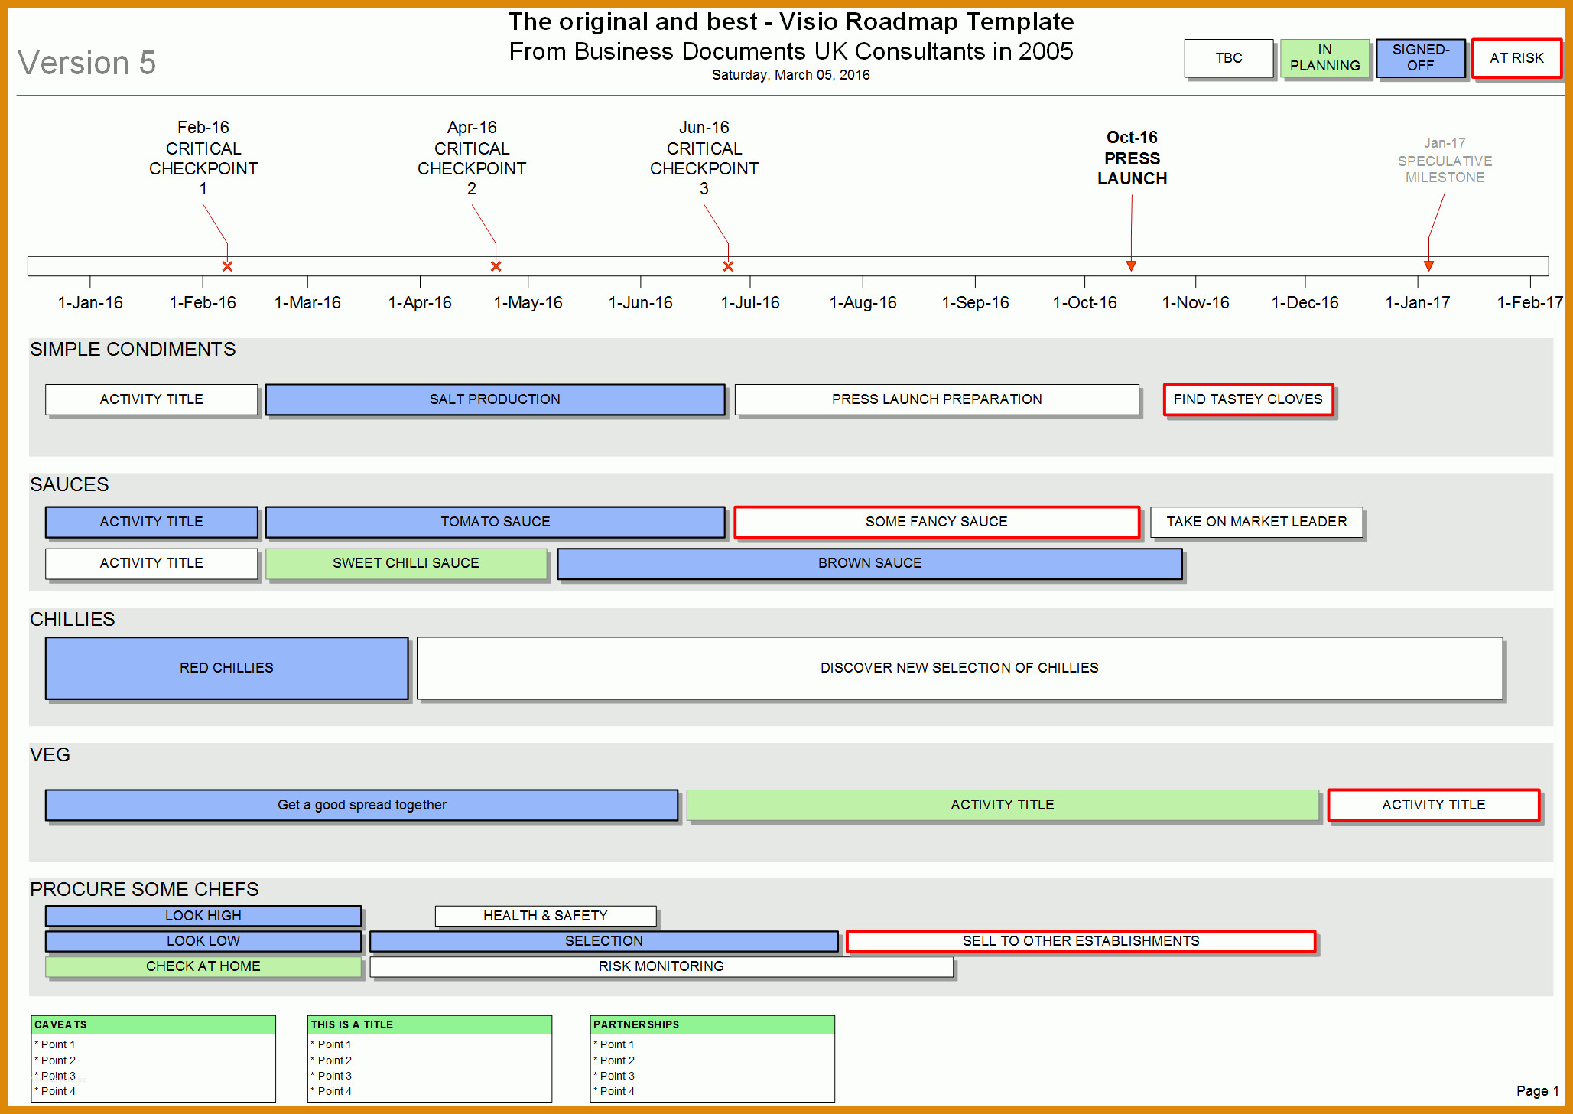Select the RISK MONITORING bar

tap(661, 966)
